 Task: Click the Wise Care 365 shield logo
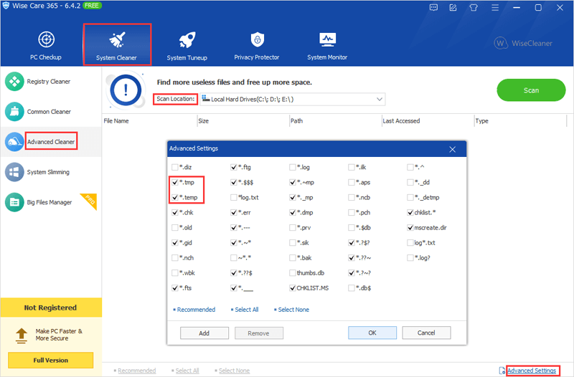6,6
